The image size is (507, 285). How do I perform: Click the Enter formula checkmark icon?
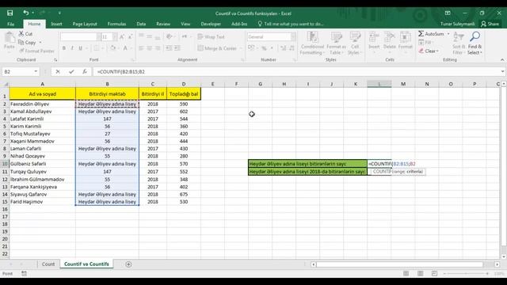71,72
